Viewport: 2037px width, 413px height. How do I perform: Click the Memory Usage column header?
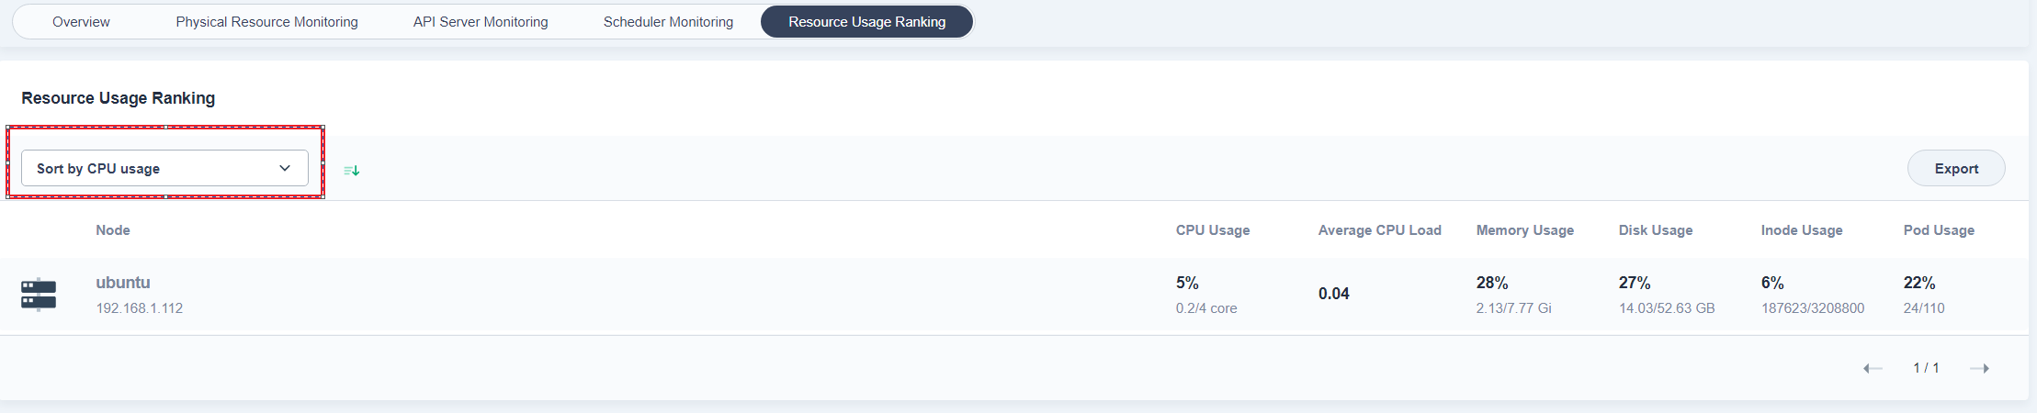(1524, 230)
